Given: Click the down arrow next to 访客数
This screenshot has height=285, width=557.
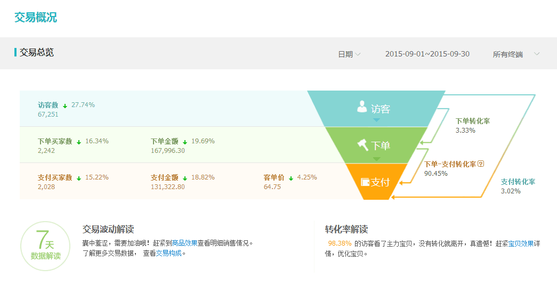Looking at the screenshot, I should [x=65, y=105].
